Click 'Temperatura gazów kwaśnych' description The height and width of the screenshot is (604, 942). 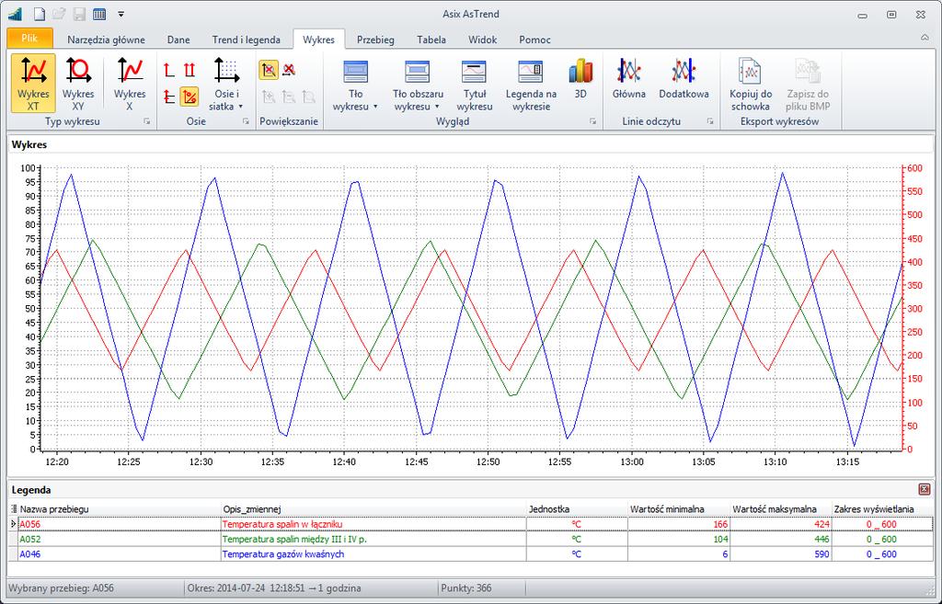coord(283,554)
